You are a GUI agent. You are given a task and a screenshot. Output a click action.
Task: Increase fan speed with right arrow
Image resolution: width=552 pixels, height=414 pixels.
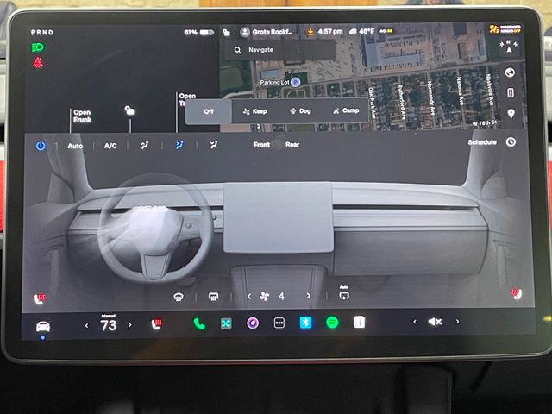pos(309,296)
